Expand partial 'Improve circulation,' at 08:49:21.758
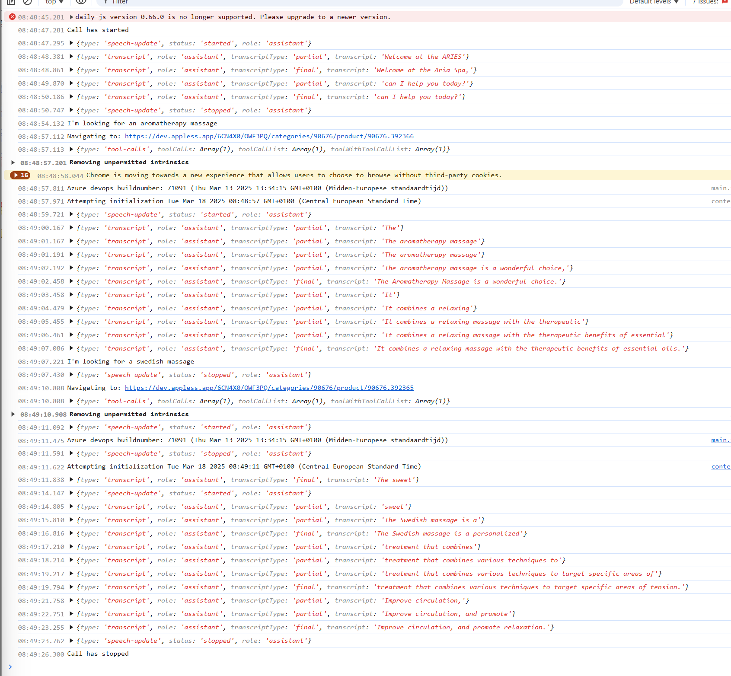This screenshot has width=731, height=676. click(x=71, y=600)
